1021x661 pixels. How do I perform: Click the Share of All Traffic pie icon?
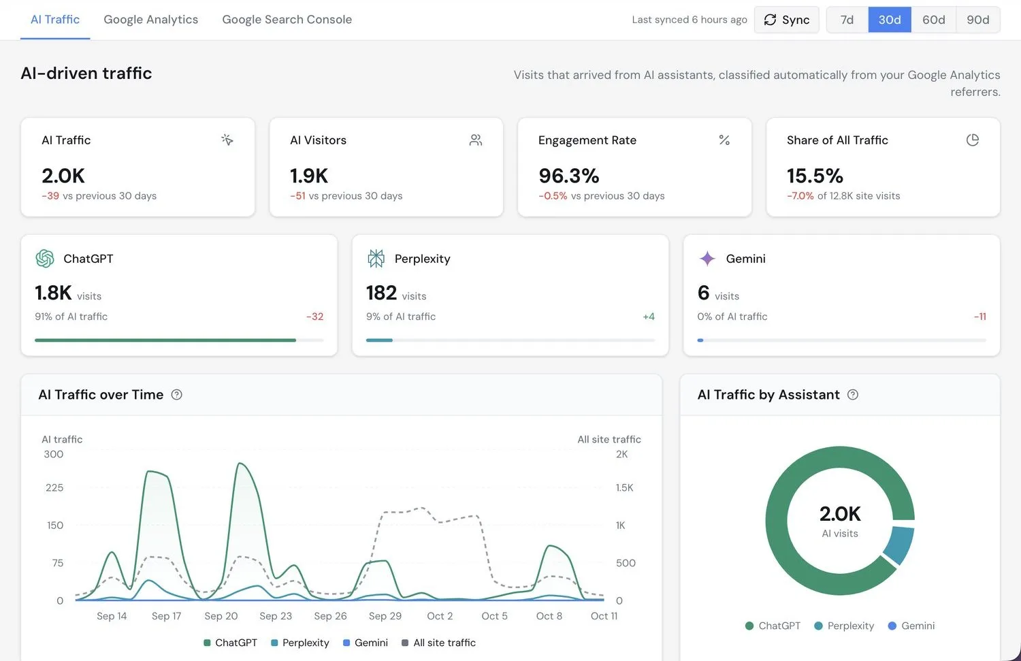(973, 140)
